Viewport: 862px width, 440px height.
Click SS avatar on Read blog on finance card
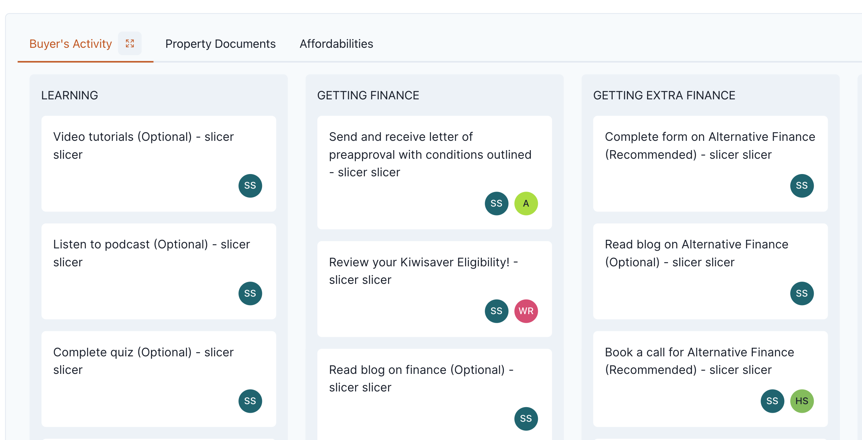(x=526, y=419)
